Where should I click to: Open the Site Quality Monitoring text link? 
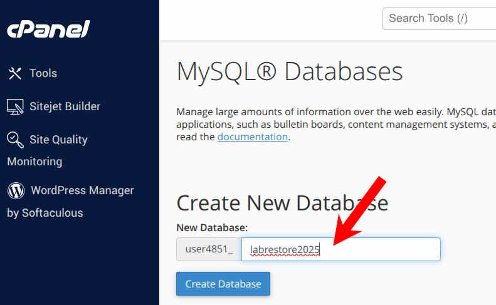[x=48, y=150]
